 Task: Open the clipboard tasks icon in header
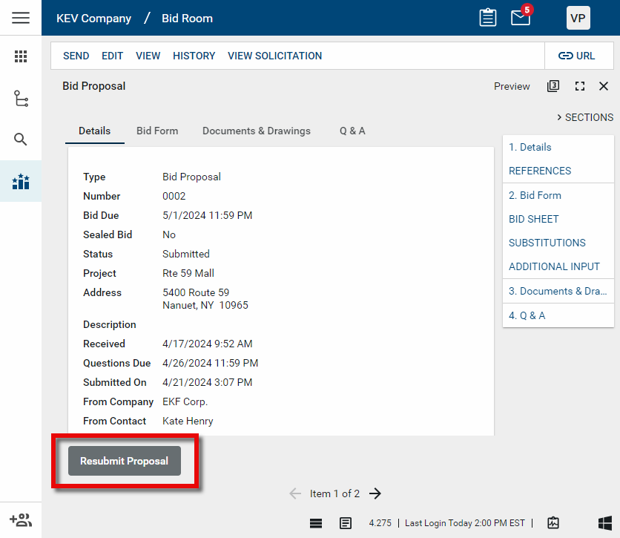click(488, 18)
